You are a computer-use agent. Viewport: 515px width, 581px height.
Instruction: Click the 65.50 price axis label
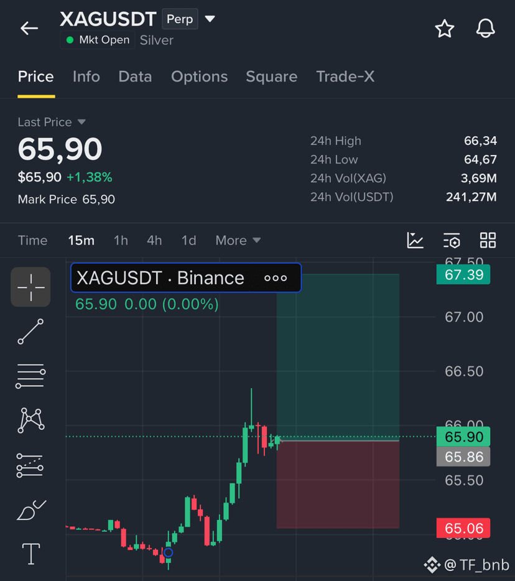tap(464, 480)
